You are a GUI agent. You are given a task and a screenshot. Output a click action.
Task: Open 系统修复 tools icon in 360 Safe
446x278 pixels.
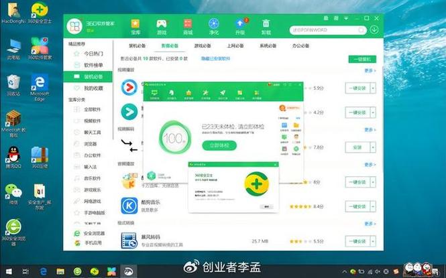pyautogui.click(x=206, y=94)
